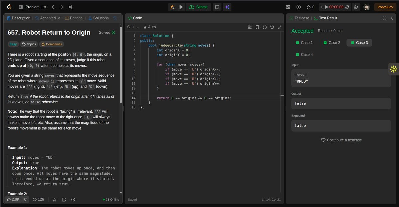399x207 pixels.
Task: Click the streak flame counter
Action: [310, 7]
